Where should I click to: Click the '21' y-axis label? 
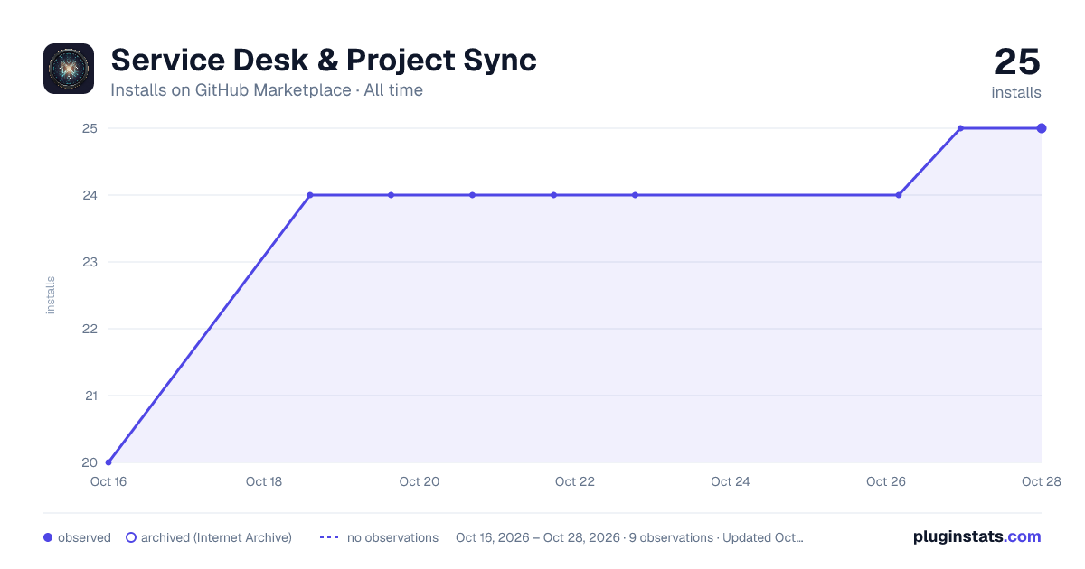click(90, 396)
